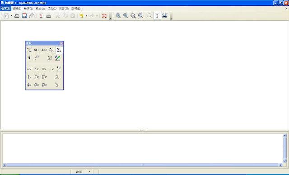Insert limit (lim x) operator
The image size is (289, 175).
[x=29, y=69]
